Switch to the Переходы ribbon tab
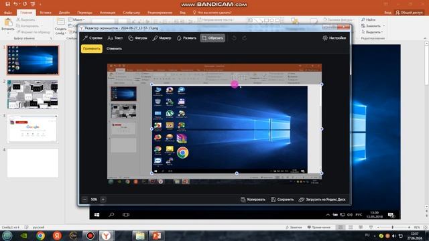Image resolution: width=429 pixels, height=241 pixels. tap(84, 13)
